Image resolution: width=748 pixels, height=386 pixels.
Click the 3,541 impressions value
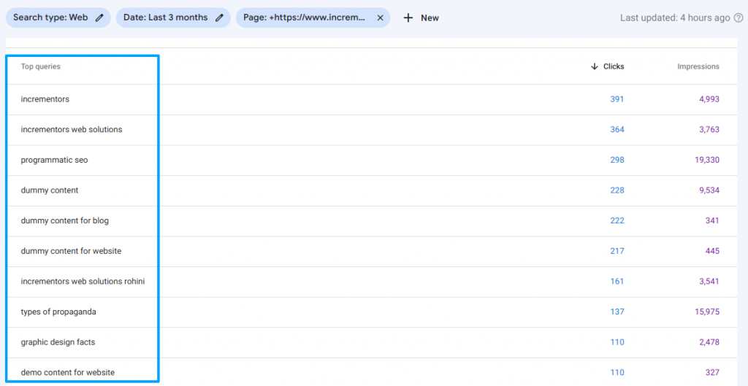pyautogui.click(x=709, y=282)
